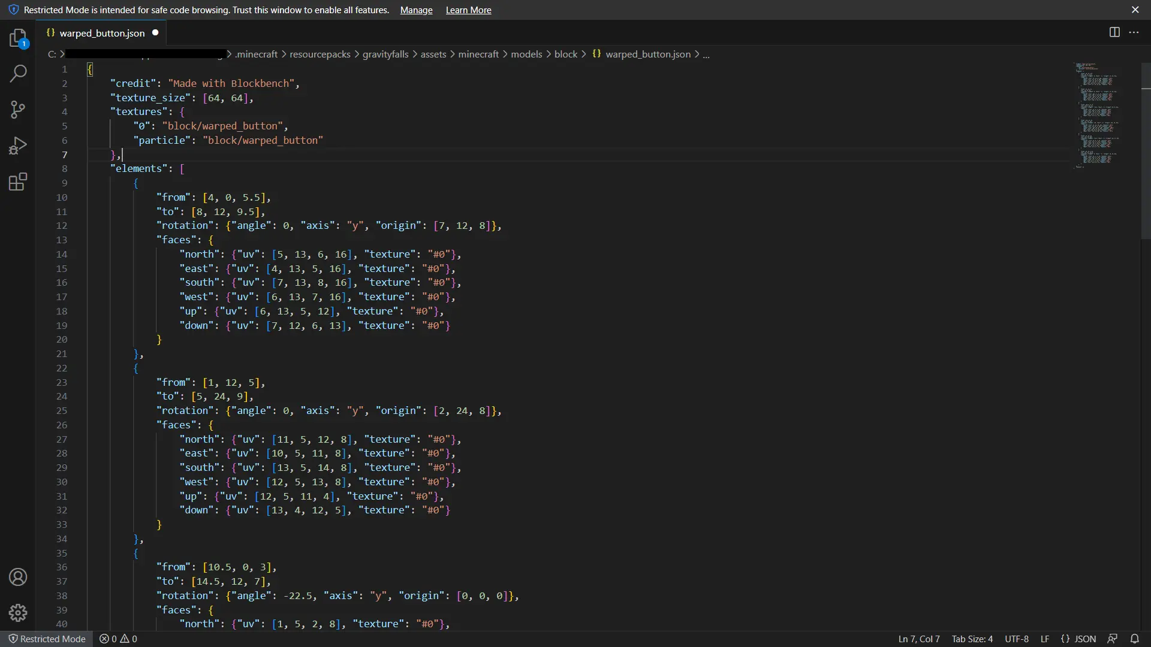Open the Accounts menu icon
Screen dimensions: 1151x647
tap(18, 577)
